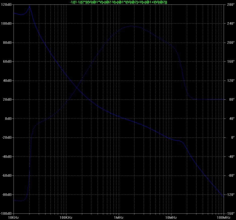Screen dimensions: 236x220
Task: Click the 80dB left axis label
Action: [7, 43]
